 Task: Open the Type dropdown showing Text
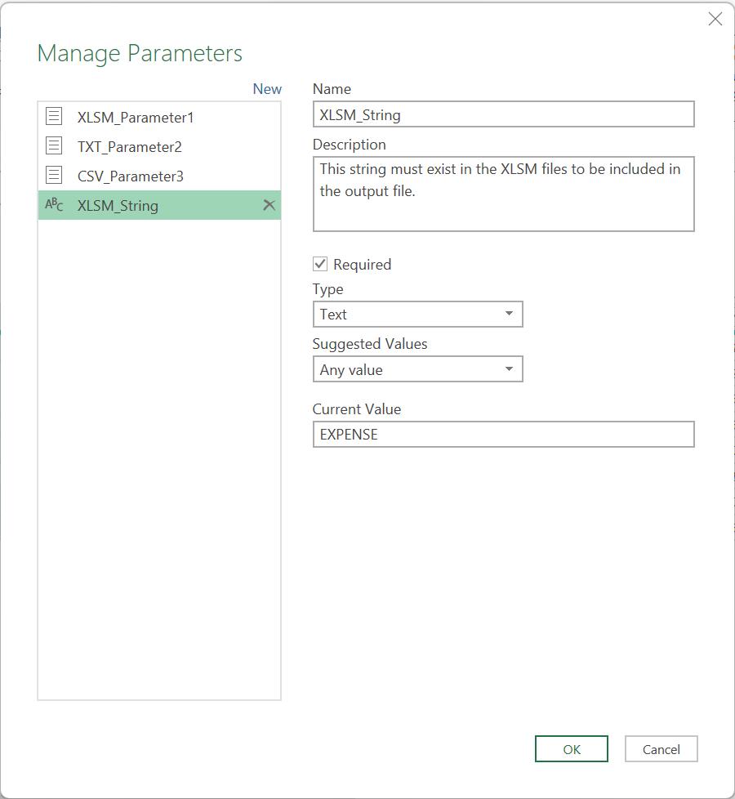coord(417,314)
